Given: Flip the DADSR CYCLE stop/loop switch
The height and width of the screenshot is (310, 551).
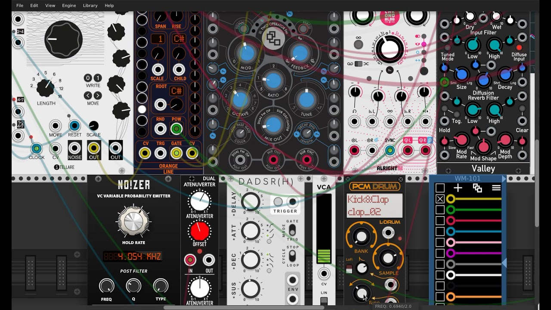Looking at the screenshot, I should coord(292,256).
